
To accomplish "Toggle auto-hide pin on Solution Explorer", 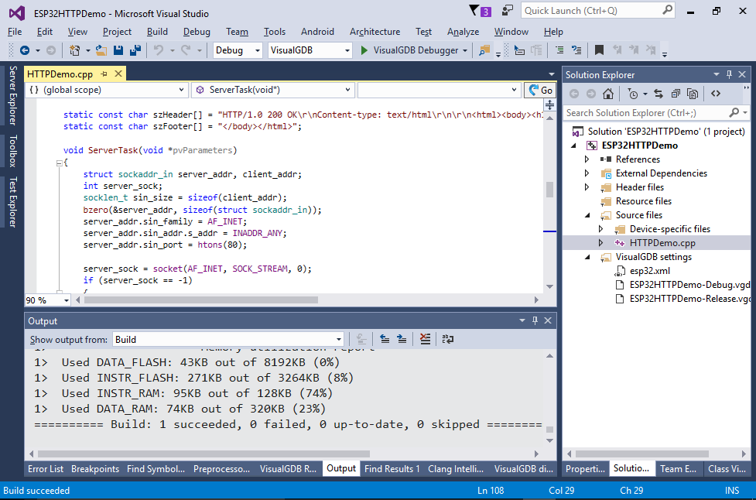I will 729,74.
